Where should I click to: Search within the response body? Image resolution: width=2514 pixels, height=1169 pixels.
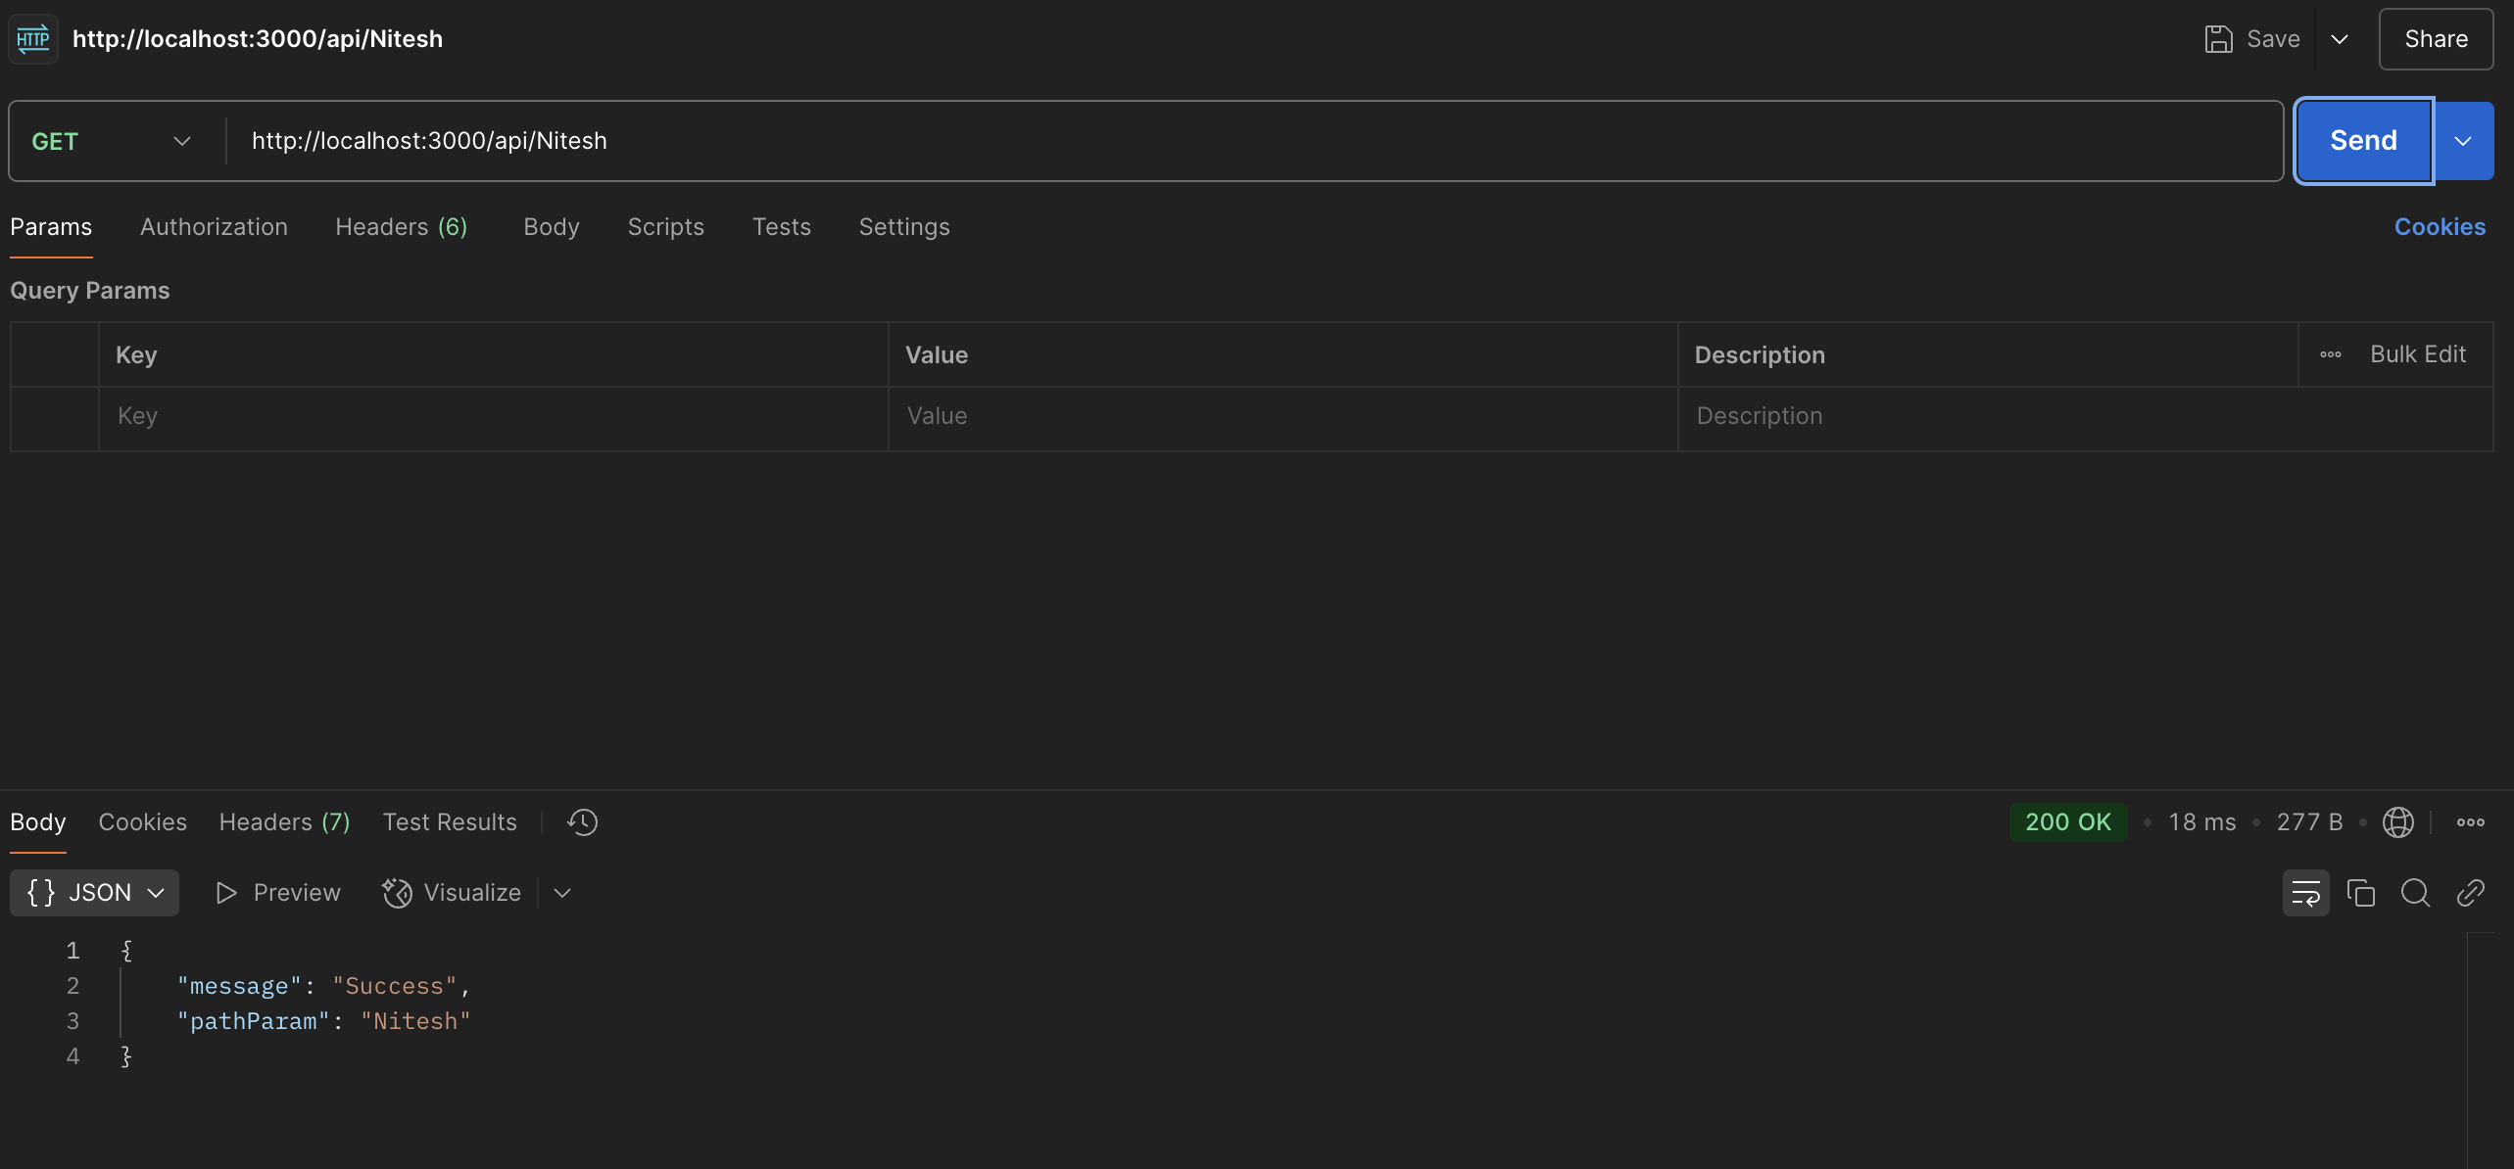coord(2416,893)
